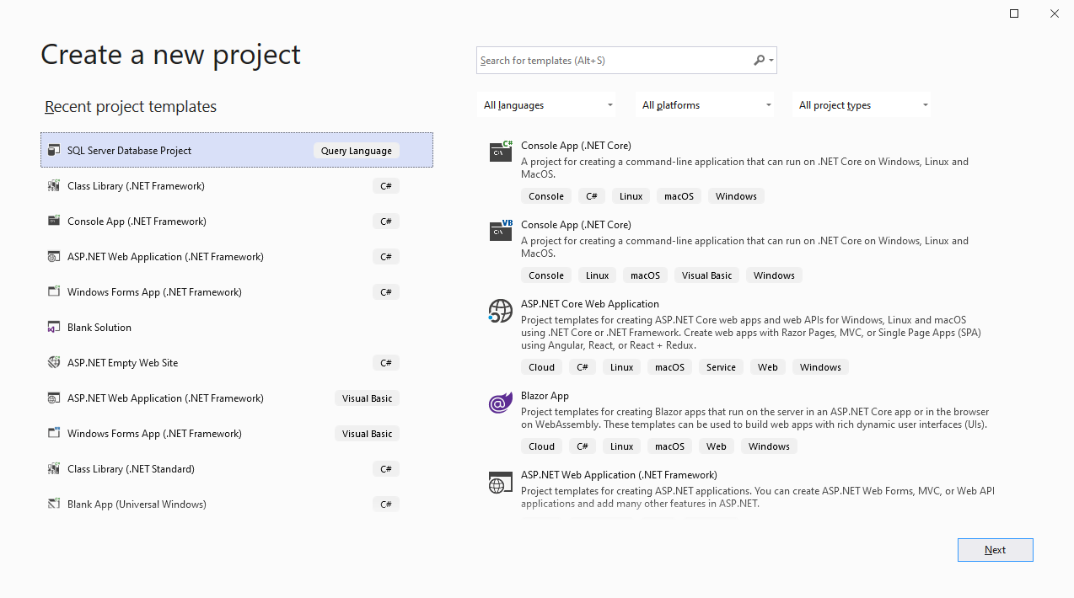Click the Class Library (.NET Framework) C# icon

click(x=54, y=186)
